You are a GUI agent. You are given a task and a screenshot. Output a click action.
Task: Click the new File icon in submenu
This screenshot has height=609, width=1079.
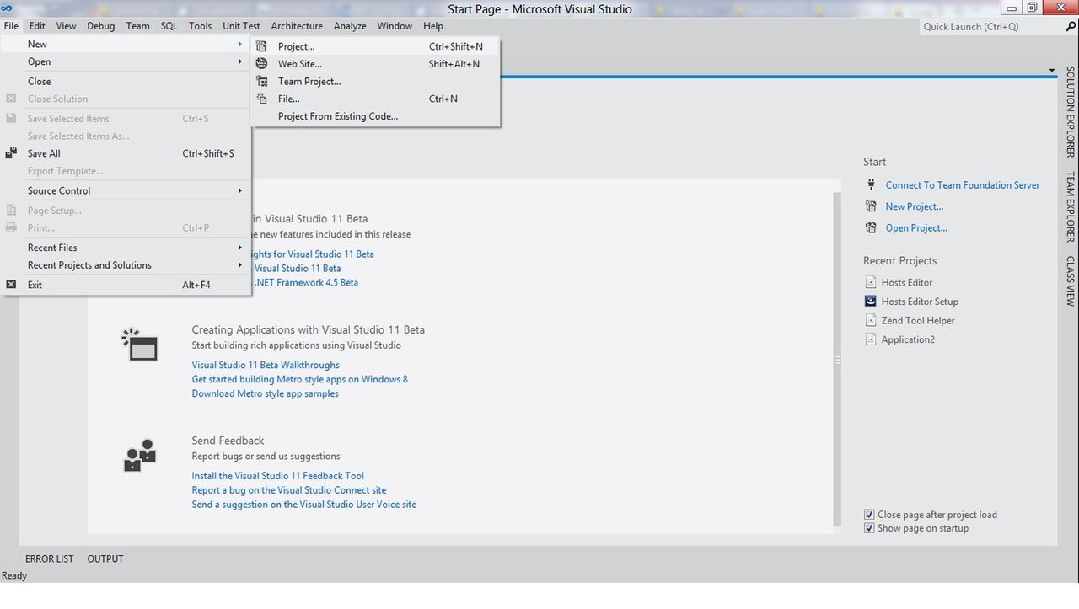click(261, 99)
